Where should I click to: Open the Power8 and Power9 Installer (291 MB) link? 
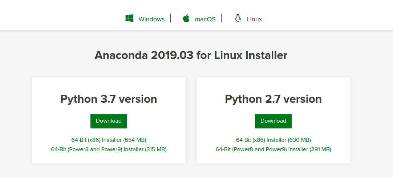[x=273, y=149]
